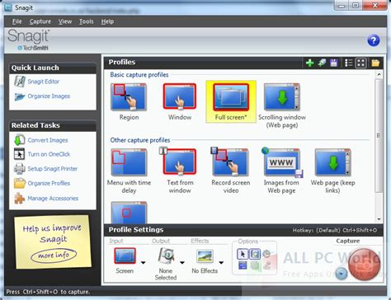This screenshot has height=300, width=391.
Task: Open the Capture menu
Action: (x=40, y=21)
